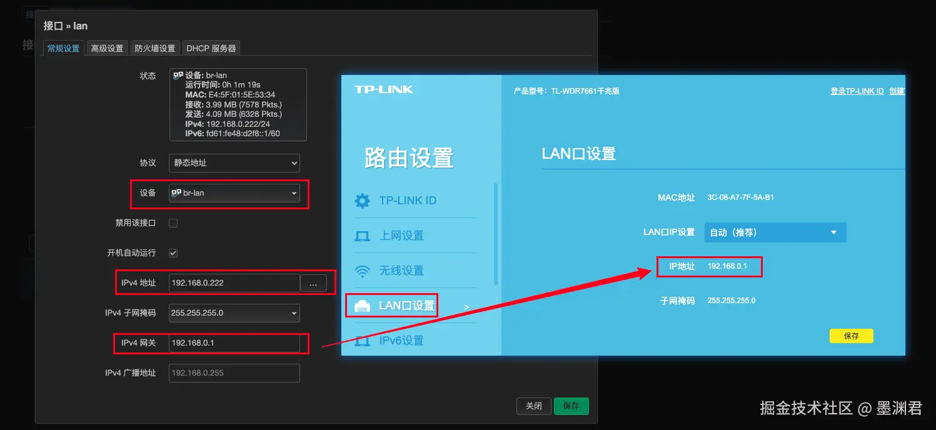Switch to the 防火墙设置 tab
Viewport: 936px width, 430px height.
click(x=155, y=48)
